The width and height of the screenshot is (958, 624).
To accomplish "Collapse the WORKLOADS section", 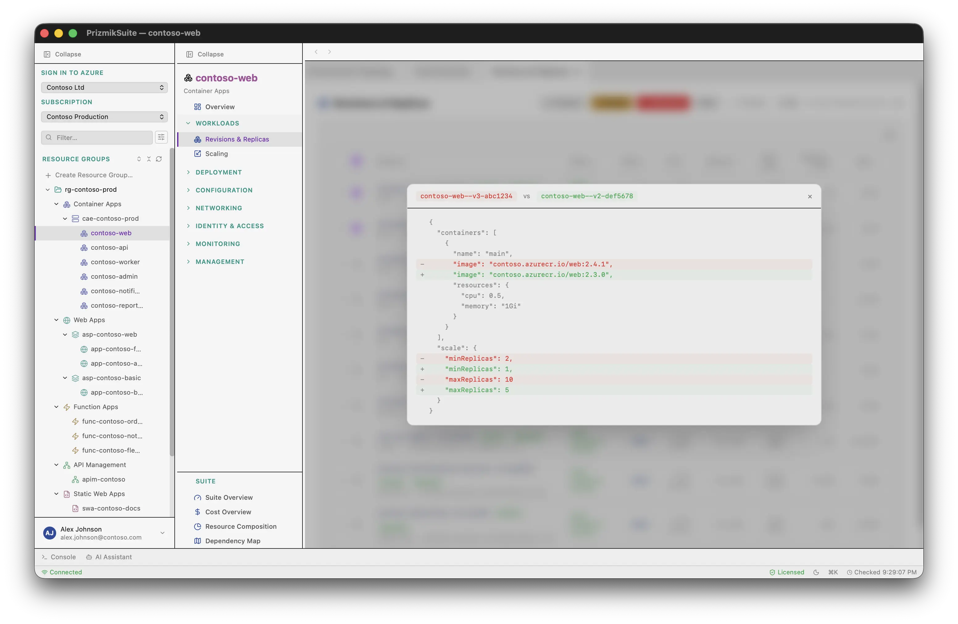I will (239, 123).
